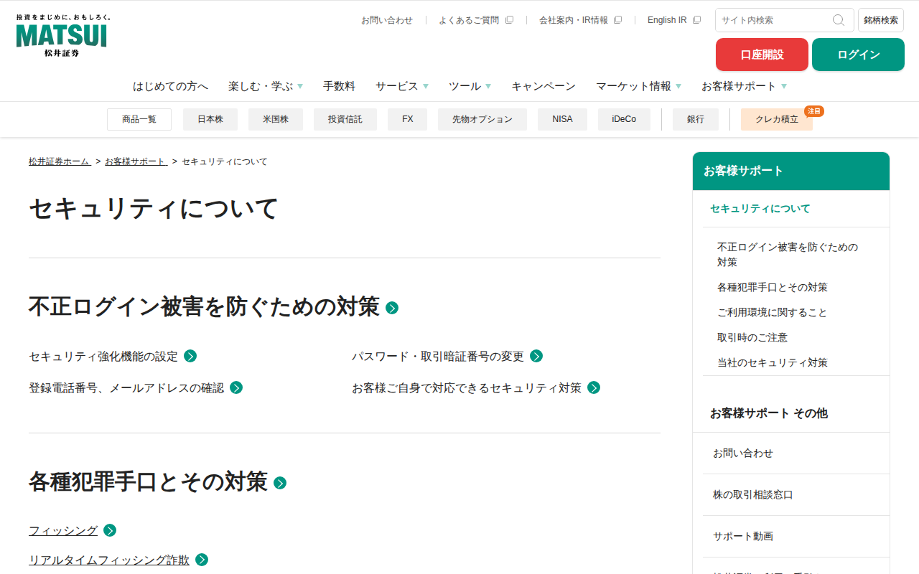Select the 投資信託 product tab

tap(345, 119)
